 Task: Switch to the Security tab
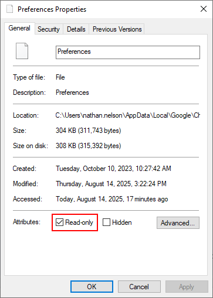click(49, 29)
